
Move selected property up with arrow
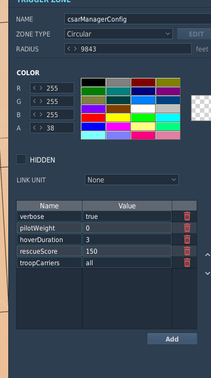[207, 255]
